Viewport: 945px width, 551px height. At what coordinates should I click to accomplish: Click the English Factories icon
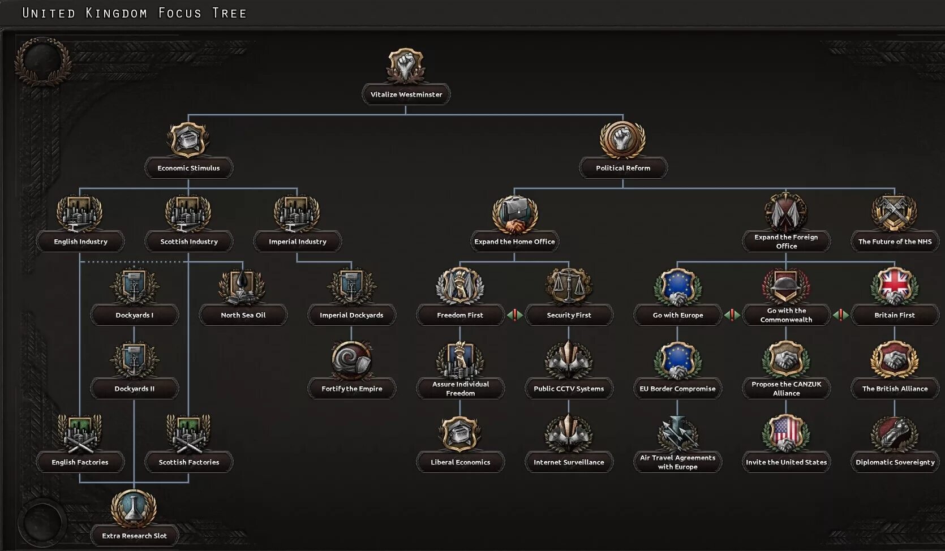(80, 433)
